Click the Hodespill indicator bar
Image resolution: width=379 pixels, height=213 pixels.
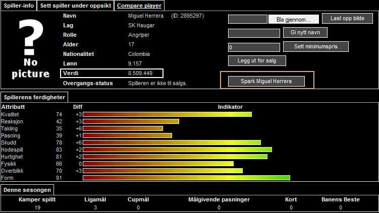tap(177, 150)
